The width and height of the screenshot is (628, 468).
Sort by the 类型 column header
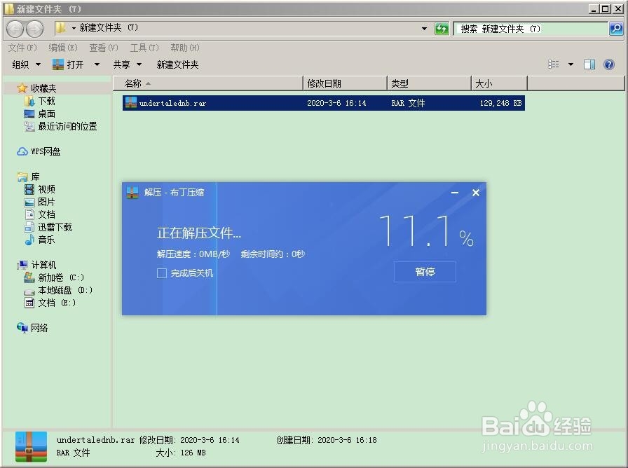[429, 83]
